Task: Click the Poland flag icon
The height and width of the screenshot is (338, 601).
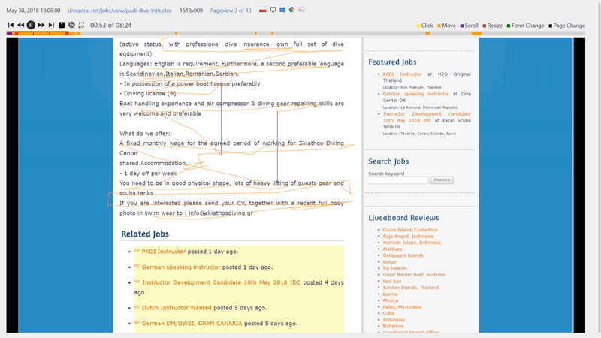Action: point(262,10)
